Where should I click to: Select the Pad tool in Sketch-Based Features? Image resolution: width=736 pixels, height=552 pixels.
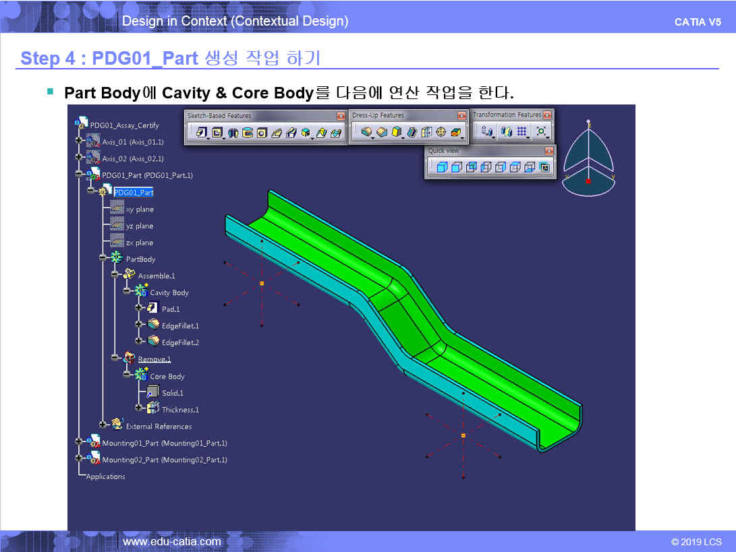(200, 133)
